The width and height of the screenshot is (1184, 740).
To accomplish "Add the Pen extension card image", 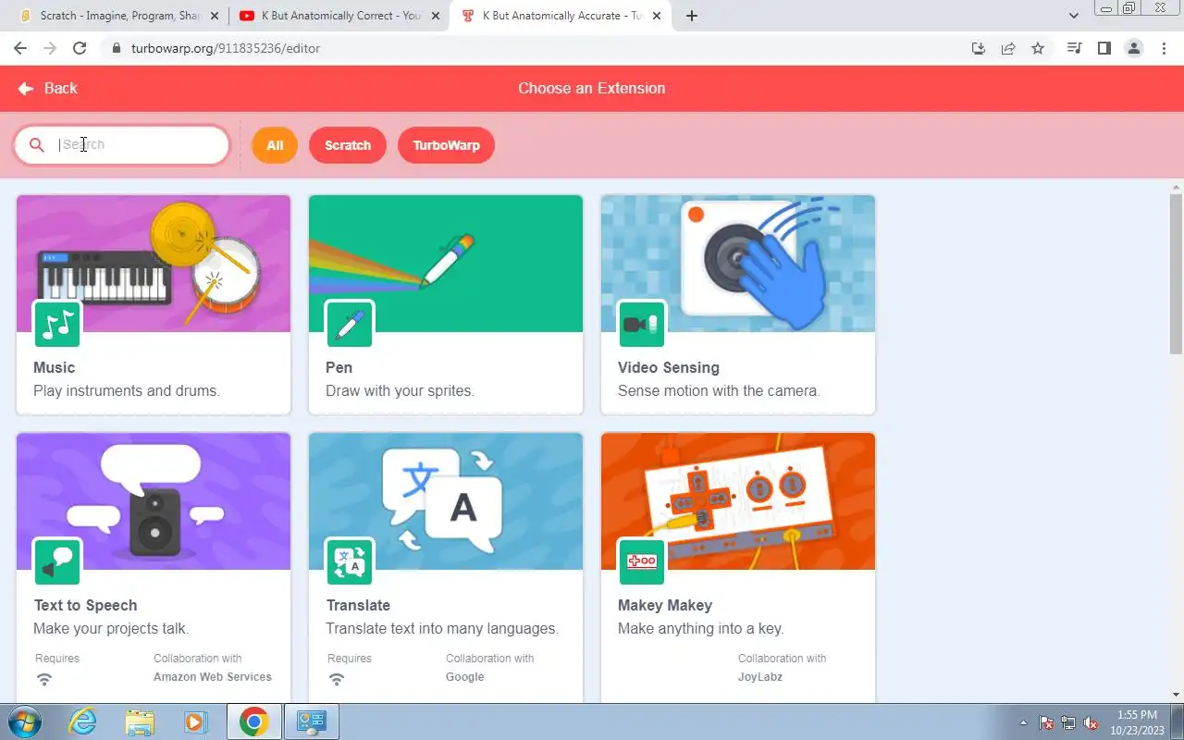I will (x=446, y=264).
